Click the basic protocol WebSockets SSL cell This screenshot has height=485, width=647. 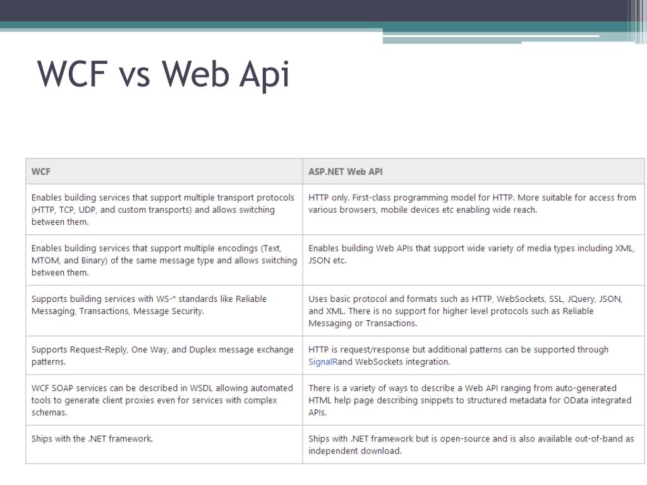coord(474,311)
